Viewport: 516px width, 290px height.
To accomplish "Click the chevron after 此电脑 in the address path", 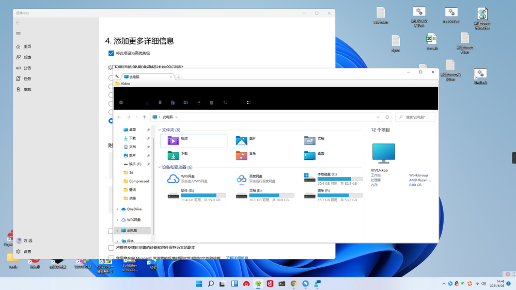I will tap(176, 117).
